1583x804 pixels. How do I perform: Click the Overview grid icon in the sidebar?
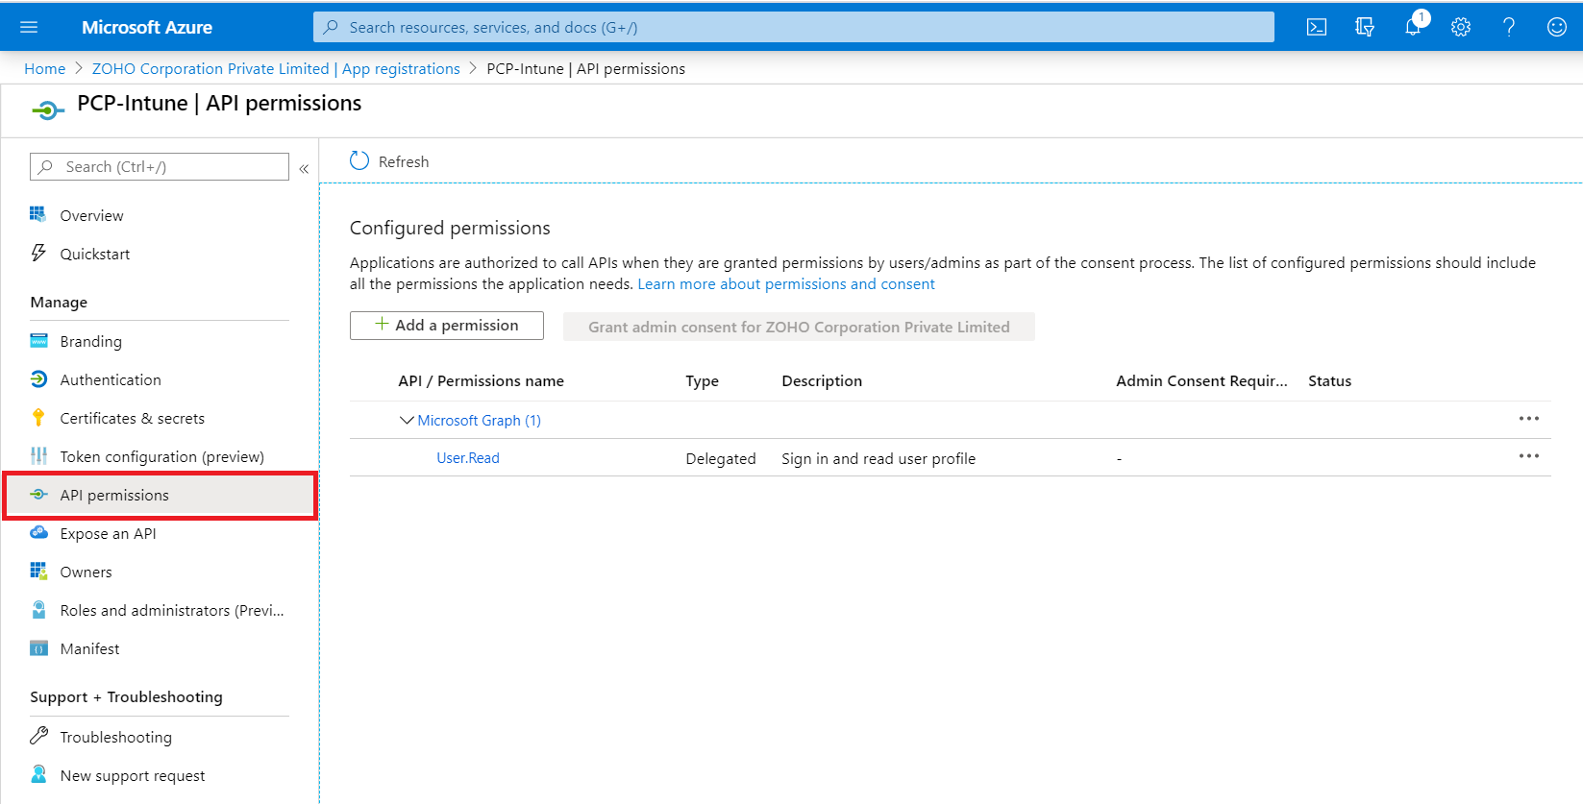(x=38, y=214)
